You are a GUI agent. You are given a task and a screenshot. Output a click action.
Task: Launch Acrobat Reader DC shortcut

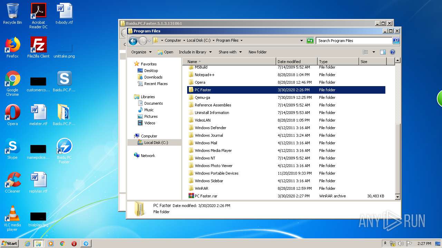[x=38, y=15]
